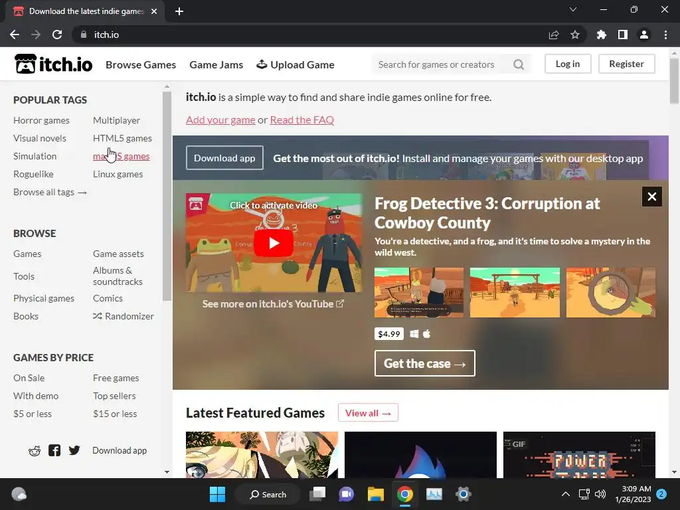
Task: Click Get the case button
Action: click(424, 363)
